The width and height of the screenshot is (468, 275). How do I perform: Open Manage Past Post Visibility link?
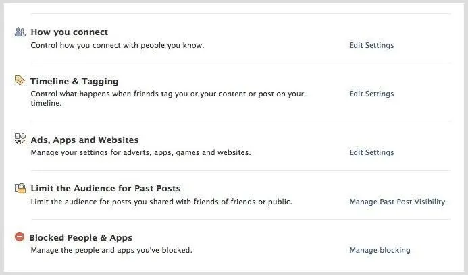pyautogui.click(x=397, y=202)
